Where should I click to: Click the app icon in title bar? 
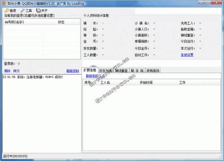pyautogui.click(x=4, y=3)
